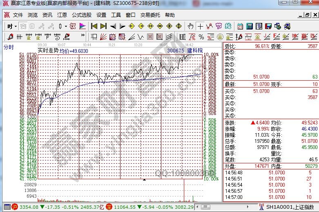Select the hand pan tool

[x=190, y=26]
